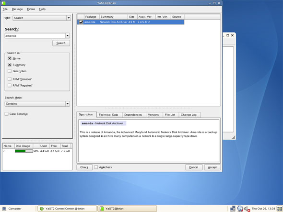Click the Check dependencies button

(x=84, y=167)
